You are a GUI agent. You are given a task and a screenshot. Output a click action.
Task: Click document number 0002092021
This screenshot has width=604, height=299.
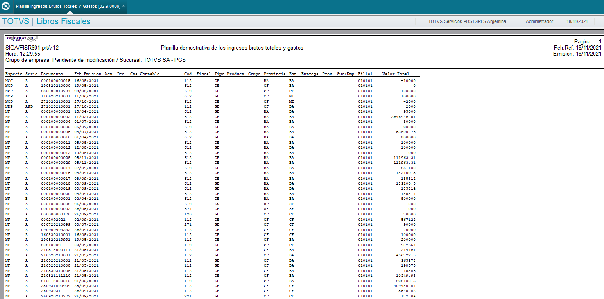tap(53, 220)
